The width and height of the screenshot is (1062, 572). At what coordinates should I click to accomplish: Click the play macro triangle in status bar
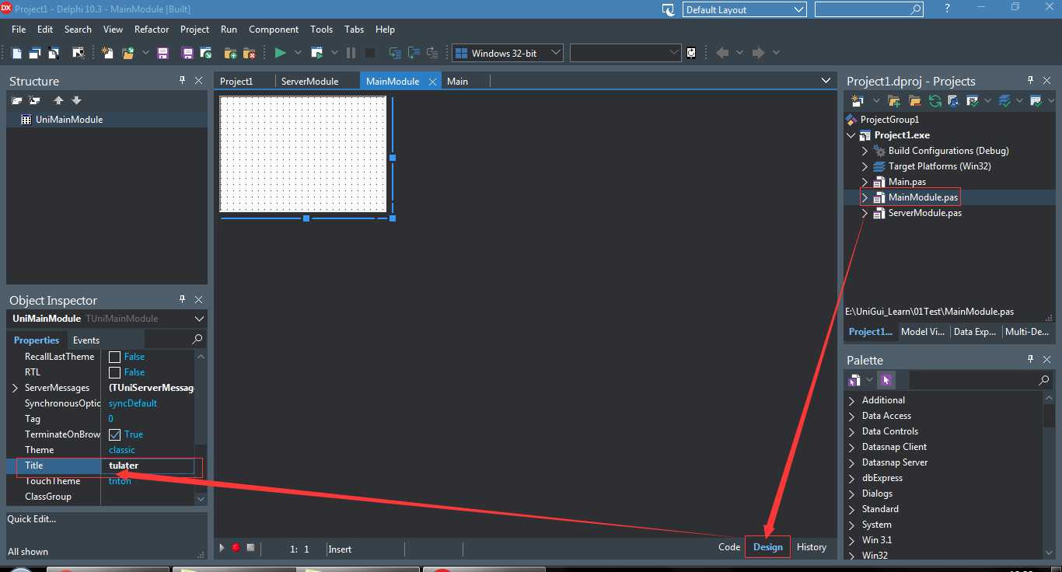point(222,548)
